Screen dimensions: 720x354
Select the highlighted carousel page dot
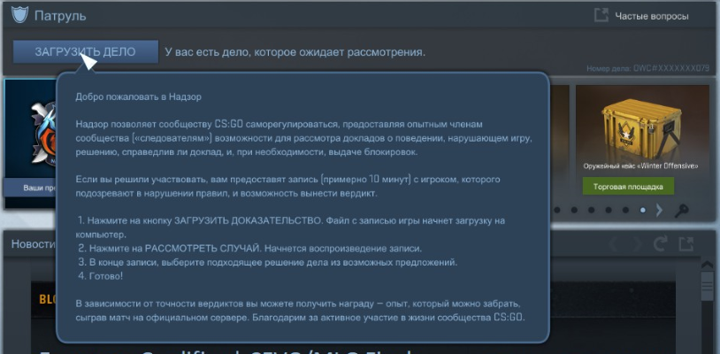coord(643,211)
